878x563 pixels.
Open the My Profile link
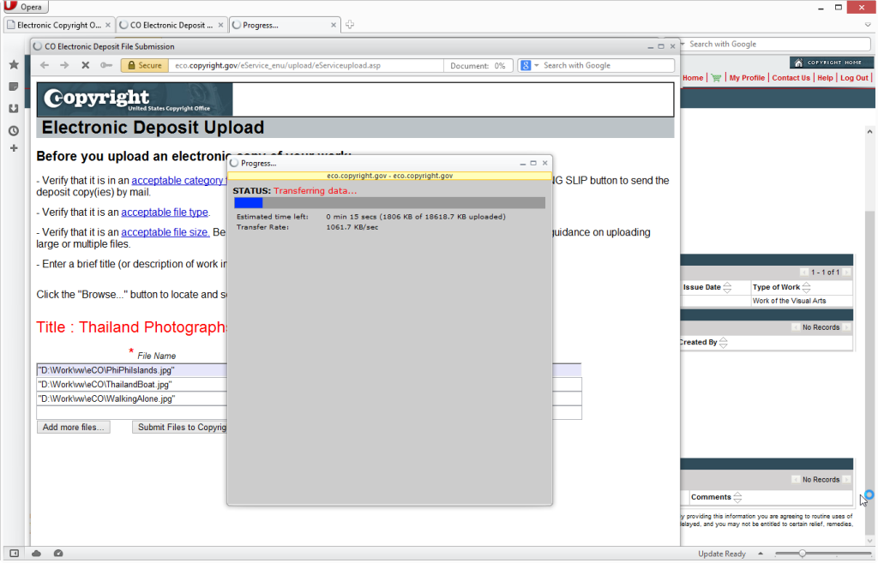pyautogui.click(x=747, y=78)
